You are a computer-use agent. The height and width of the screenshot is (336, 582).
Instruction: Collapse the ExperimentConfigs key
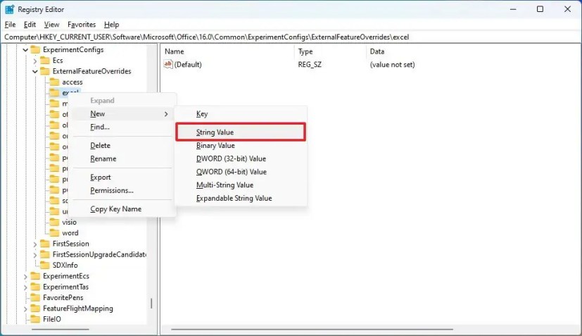tap(25, 50)
